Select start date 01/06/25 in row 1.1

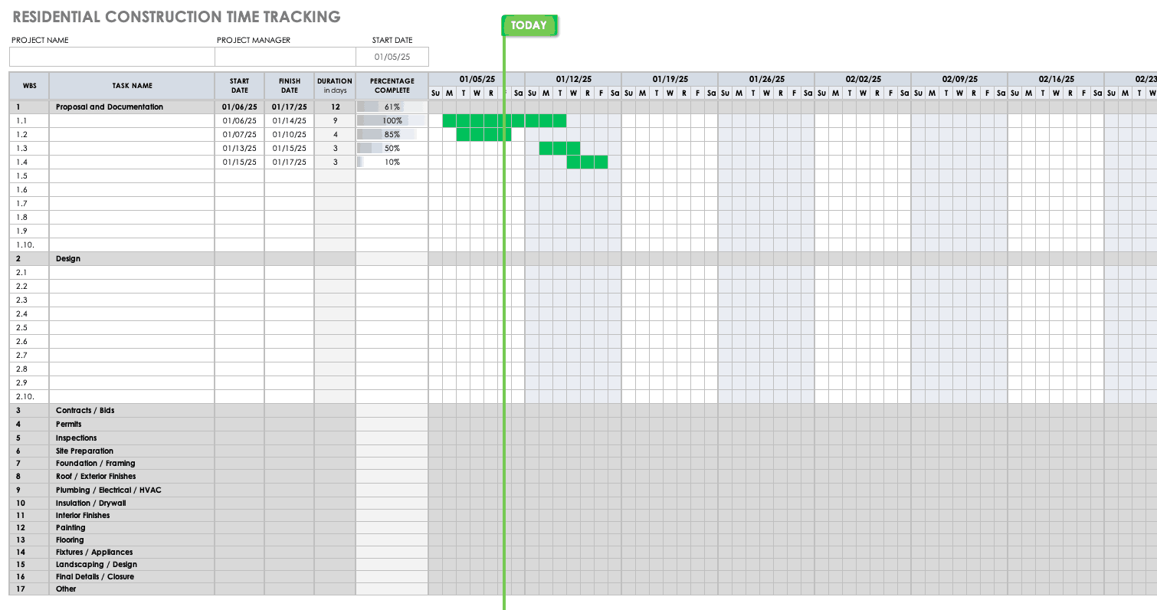point(240,121)
